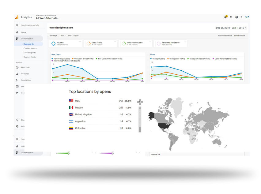261x194 pixels.
Task: Click the Home house icon in sidebar
Action: [x=17, y=32]
